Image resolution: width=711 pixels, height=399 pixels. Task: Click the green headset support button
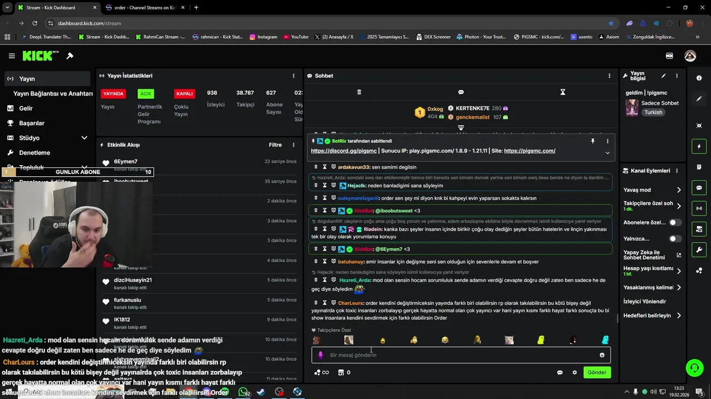694,367
